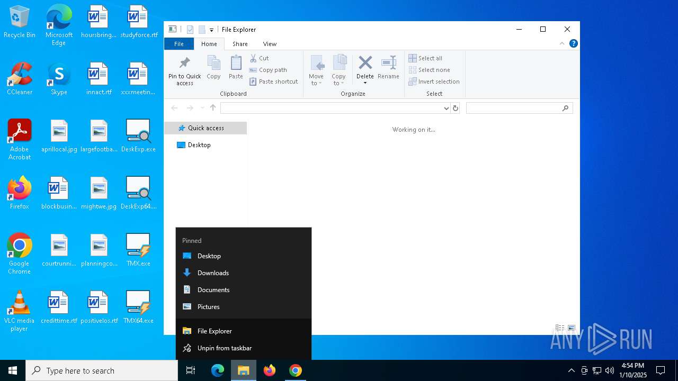This screenshot has height=381, width=678.
Task: Click the Forward navigation arrow
Action: 190,108
